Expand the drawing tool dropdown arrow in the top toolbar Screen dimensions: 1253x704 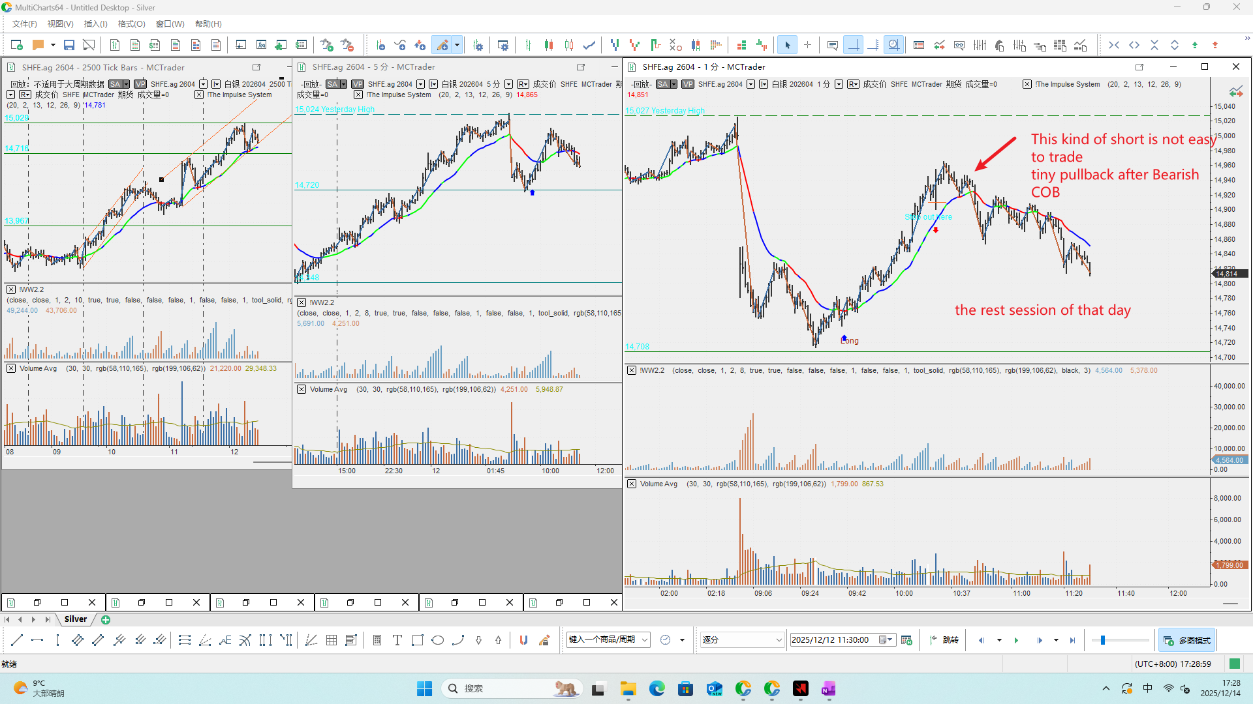pos(457,45)
